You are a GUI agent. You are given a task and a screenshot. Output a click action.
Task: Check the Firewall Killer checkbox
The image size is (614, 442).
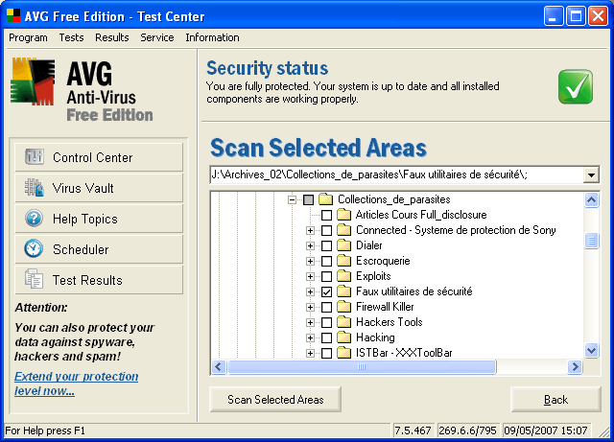(x=326, y=307)
